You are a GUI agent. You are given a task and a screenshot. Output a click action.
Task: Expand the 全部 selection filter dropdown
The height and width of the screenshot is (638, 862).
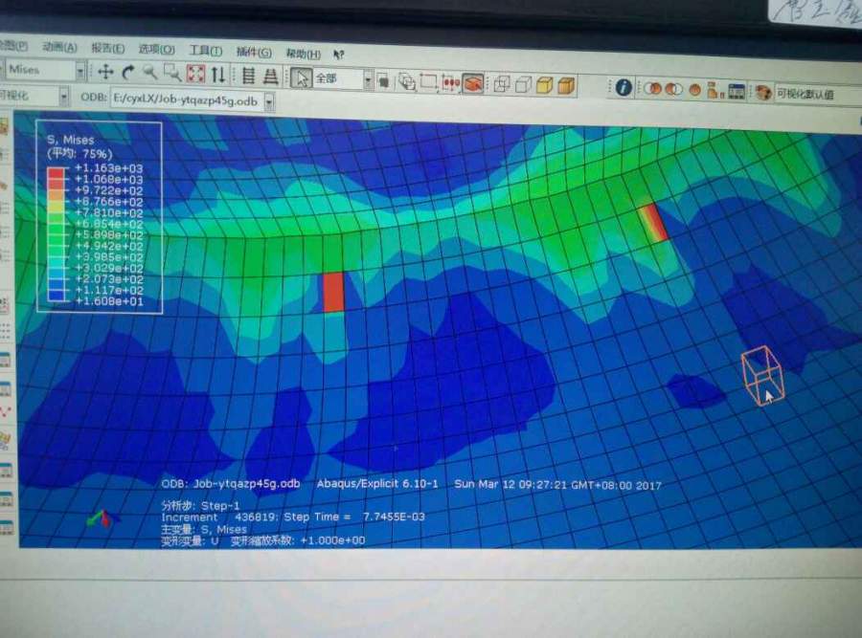pyautogui.click(x=368, y=80)
